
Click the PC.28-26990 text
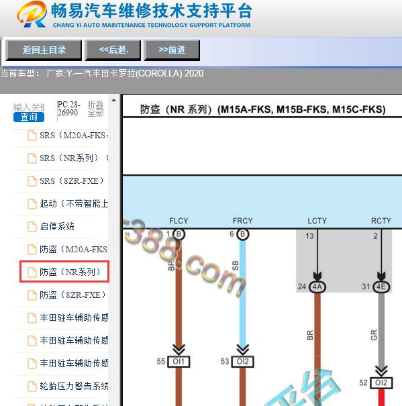pos(68,109)
